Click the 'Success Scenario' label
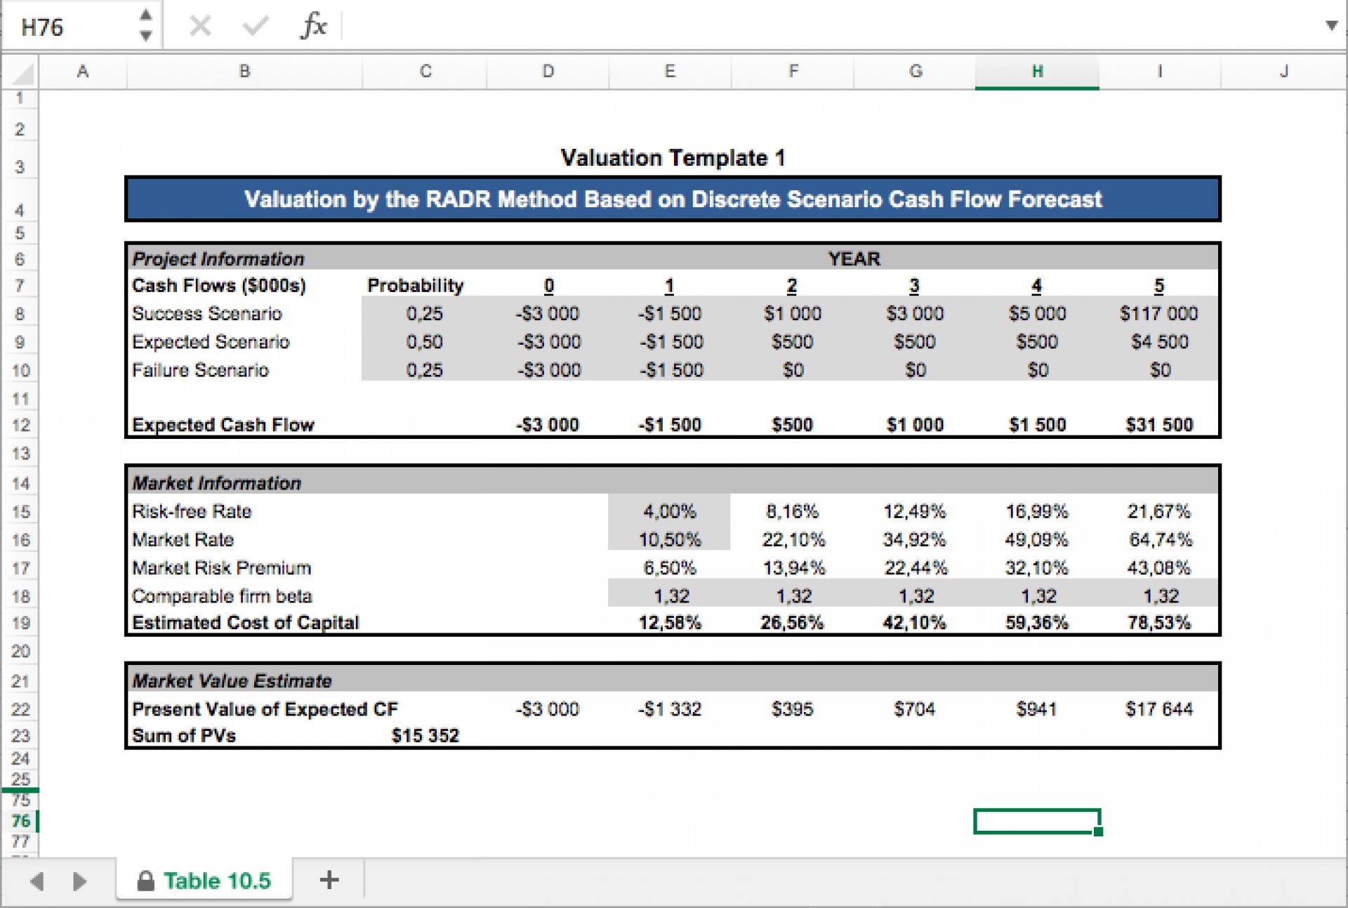Viewport: 1348px width, 908px height. tap(207, 314)
